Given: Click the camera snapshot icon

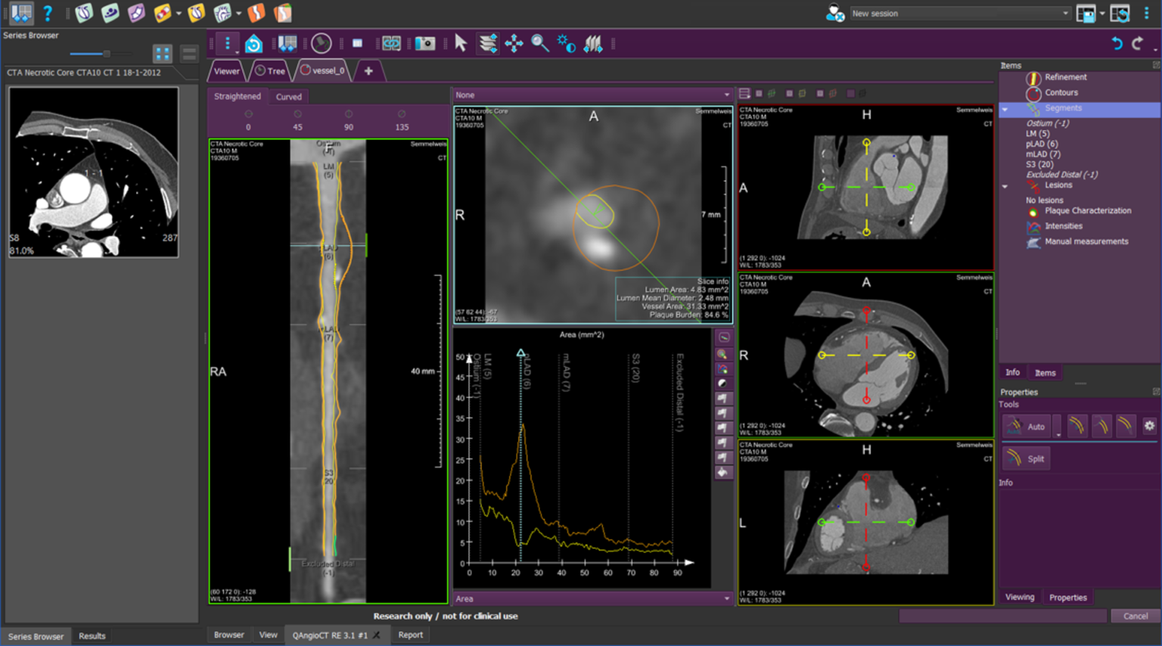Looking at the screenshot, I should [425, 44].
